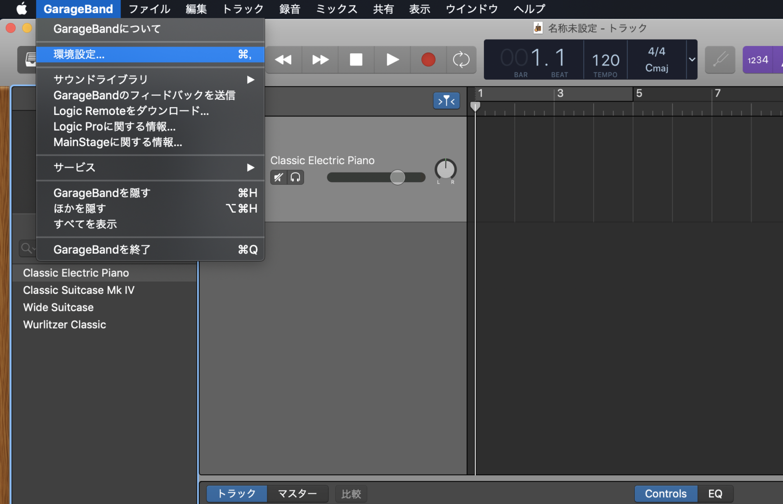Click the 比較 compare button
Screen dimensions: 783x504
[351, 494]
